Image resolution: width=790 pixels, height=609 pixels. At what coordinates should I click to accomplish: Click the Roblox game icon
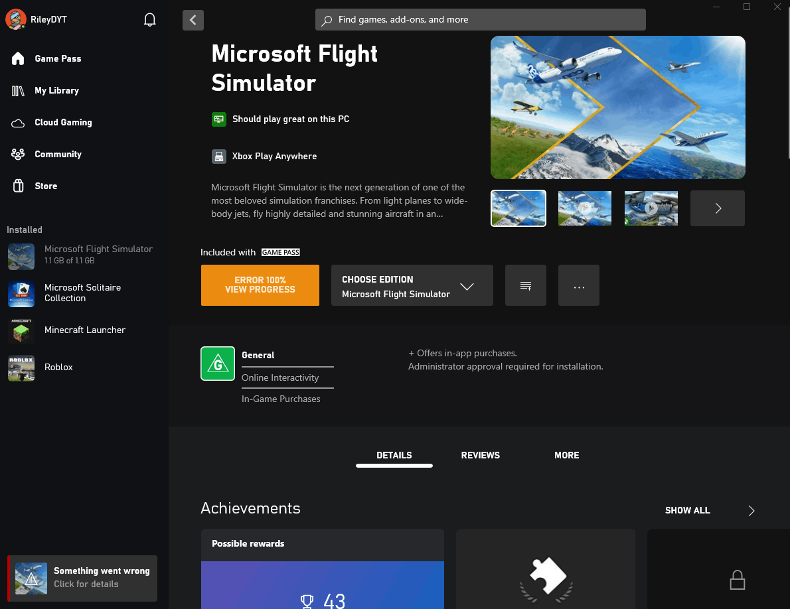[21, 368]
